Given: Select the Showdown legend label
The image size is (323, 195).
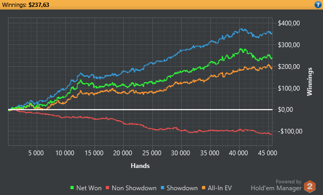Looking at the screenshot, I should (182, 188).
